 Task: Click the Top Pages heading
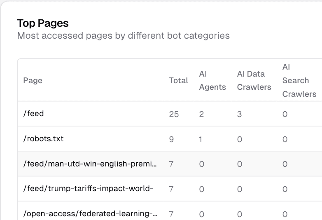(43, 23)
